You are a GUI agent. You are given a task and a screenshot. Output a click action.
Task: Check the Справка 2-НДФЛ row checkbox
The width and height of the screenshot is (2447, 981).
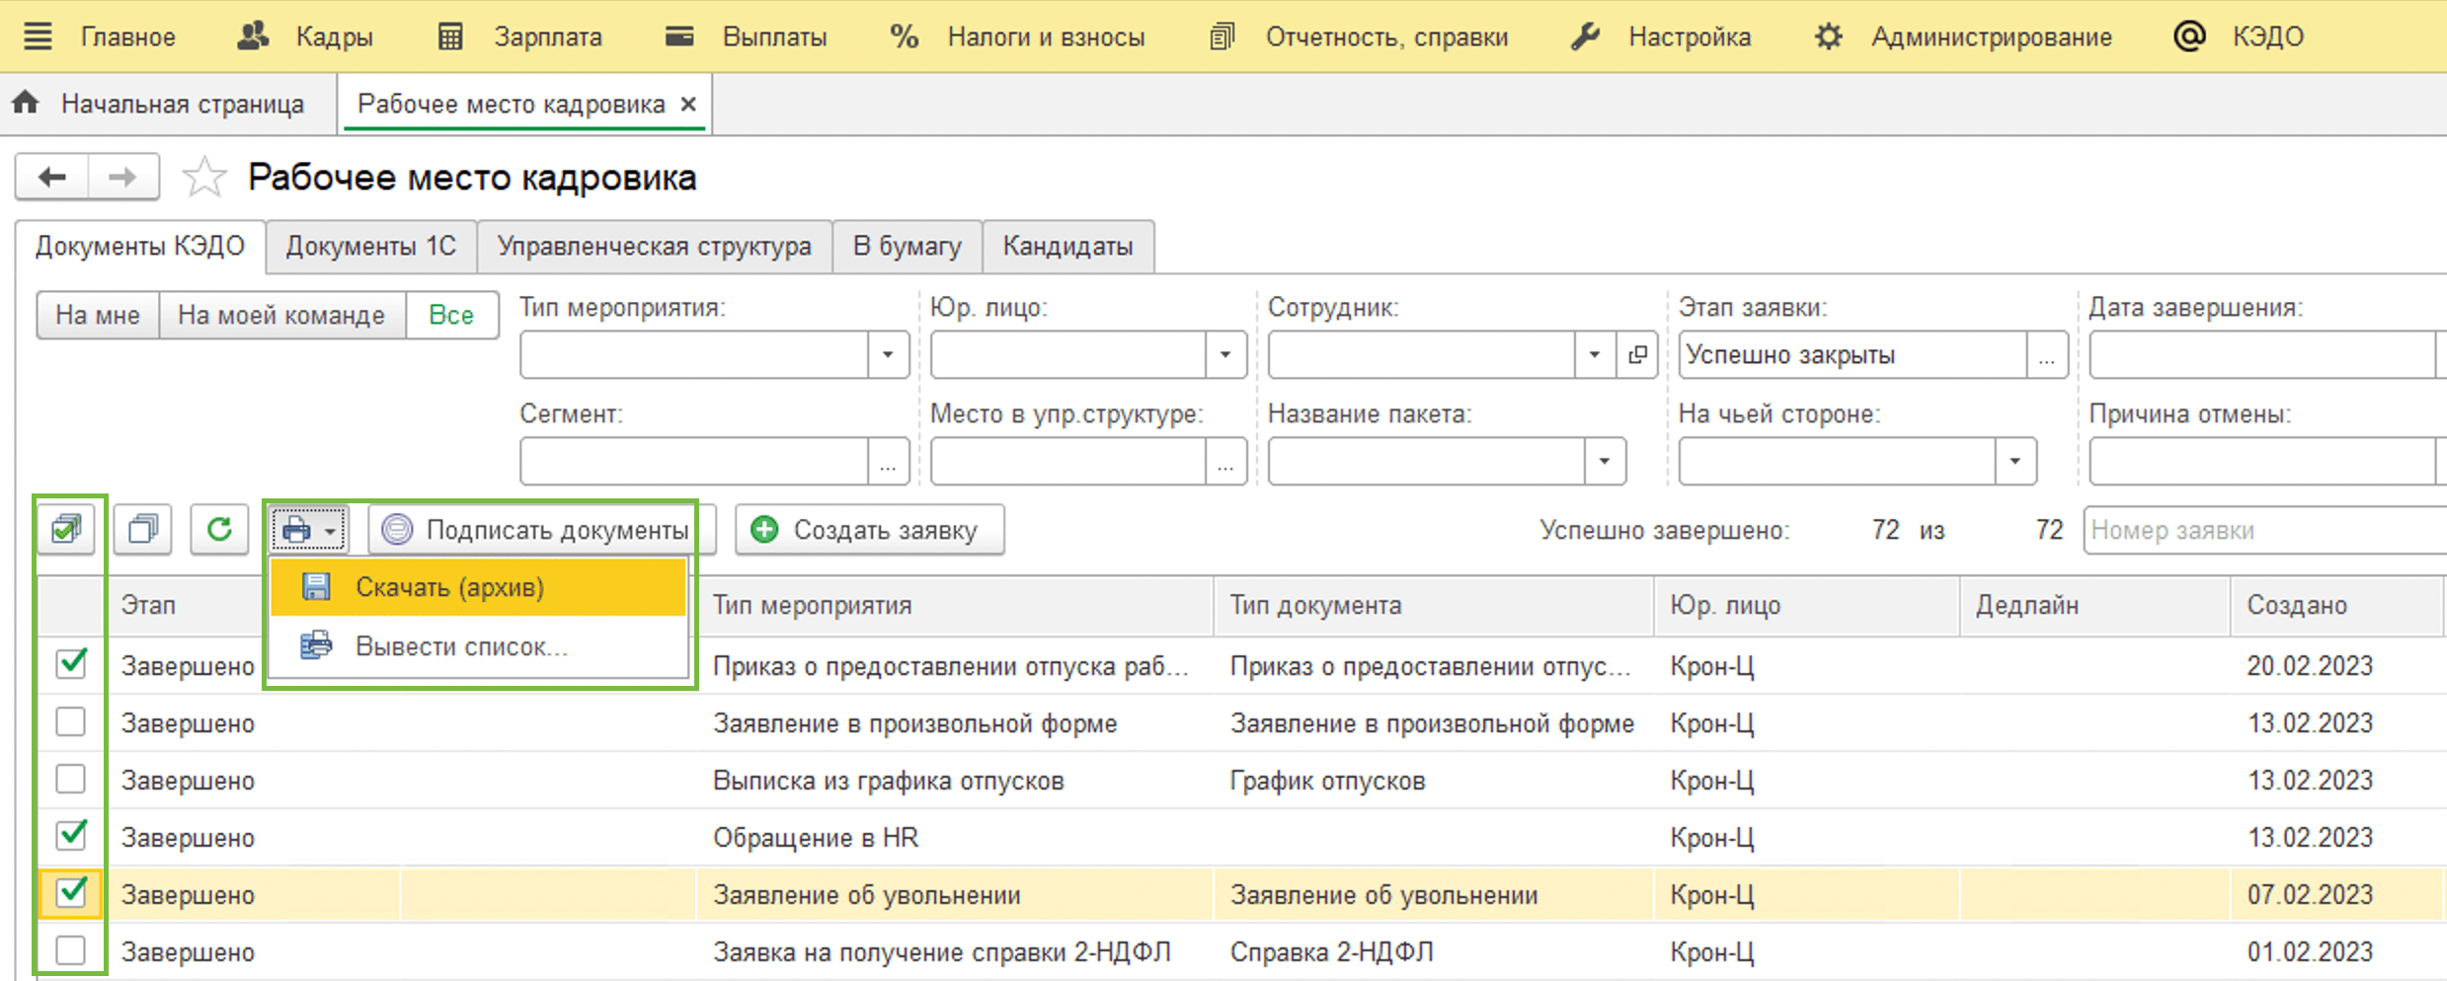71,950
